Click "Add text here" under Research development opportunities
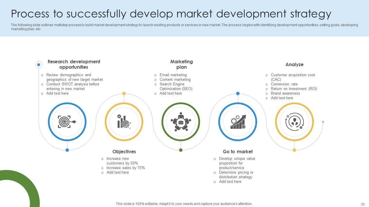This screenshot has height=207, width=369. coord(57,93)
